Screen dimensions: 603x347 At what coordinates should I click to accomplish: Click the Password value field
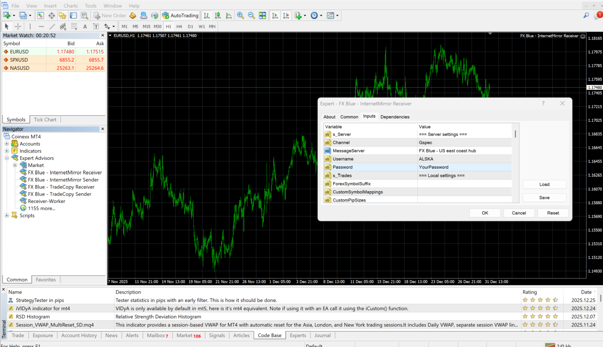tap(464, 167)
